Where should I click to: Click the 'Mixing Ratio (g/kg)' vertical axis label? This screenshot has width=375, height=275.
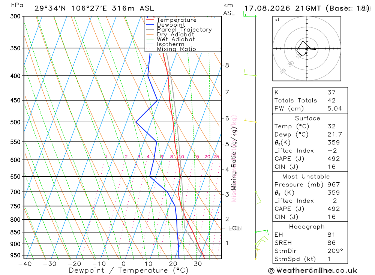pos(234,158)
